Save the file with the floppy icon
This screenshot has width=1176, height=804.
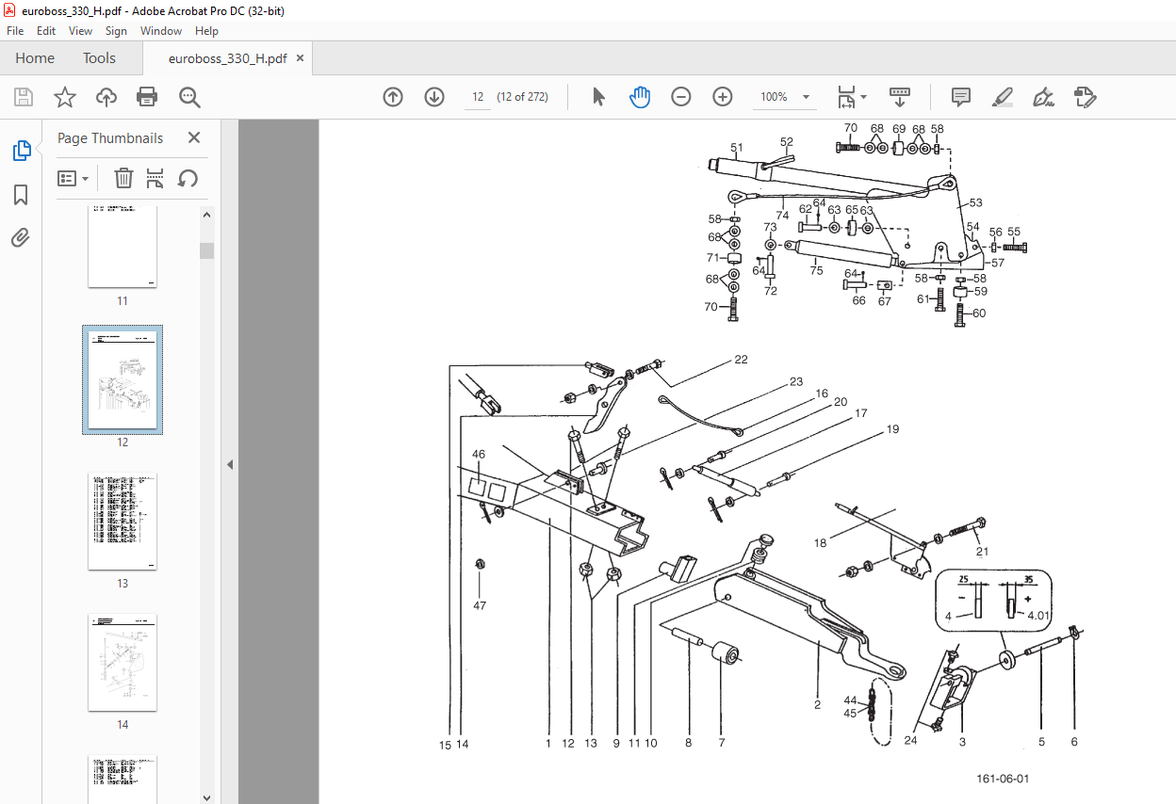(x=24, y=97)
